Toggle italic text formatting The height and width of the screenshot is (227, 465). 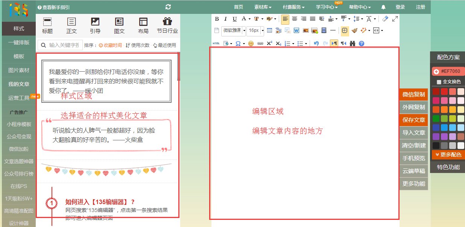[x=225, y=18]
